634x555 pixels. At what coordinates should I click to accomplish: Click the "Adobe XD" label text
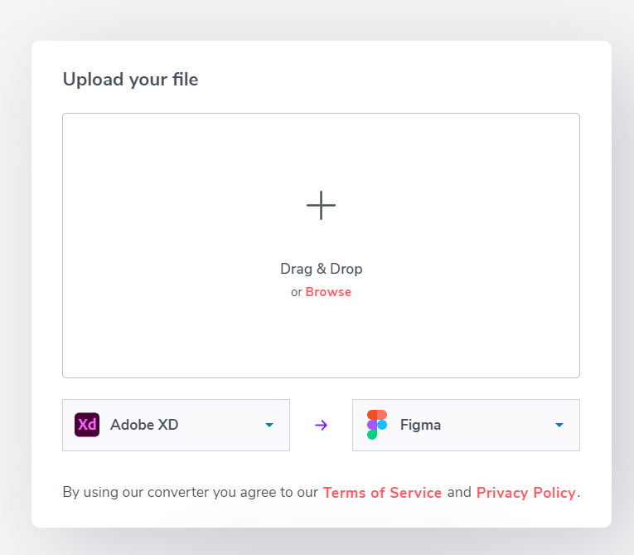pos(144,425)
